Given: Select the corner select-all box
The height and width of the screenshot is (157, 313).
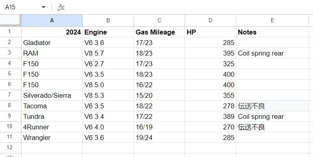Looking at the screenshot, I should pos(11,20).
